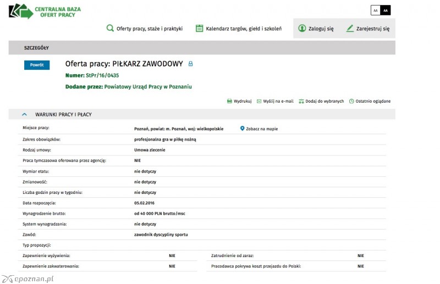
Task: Enable black high contrast AA mode
Action: tap(386, 10)
